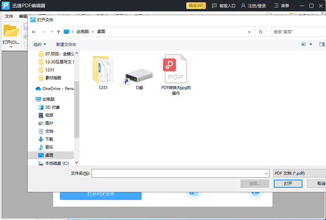Open the 菜单 hamburger menu

click(282, 6)
